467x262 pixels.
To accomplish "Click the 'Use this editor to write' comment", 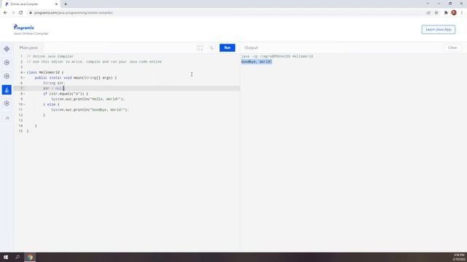I will click(94, 62).
